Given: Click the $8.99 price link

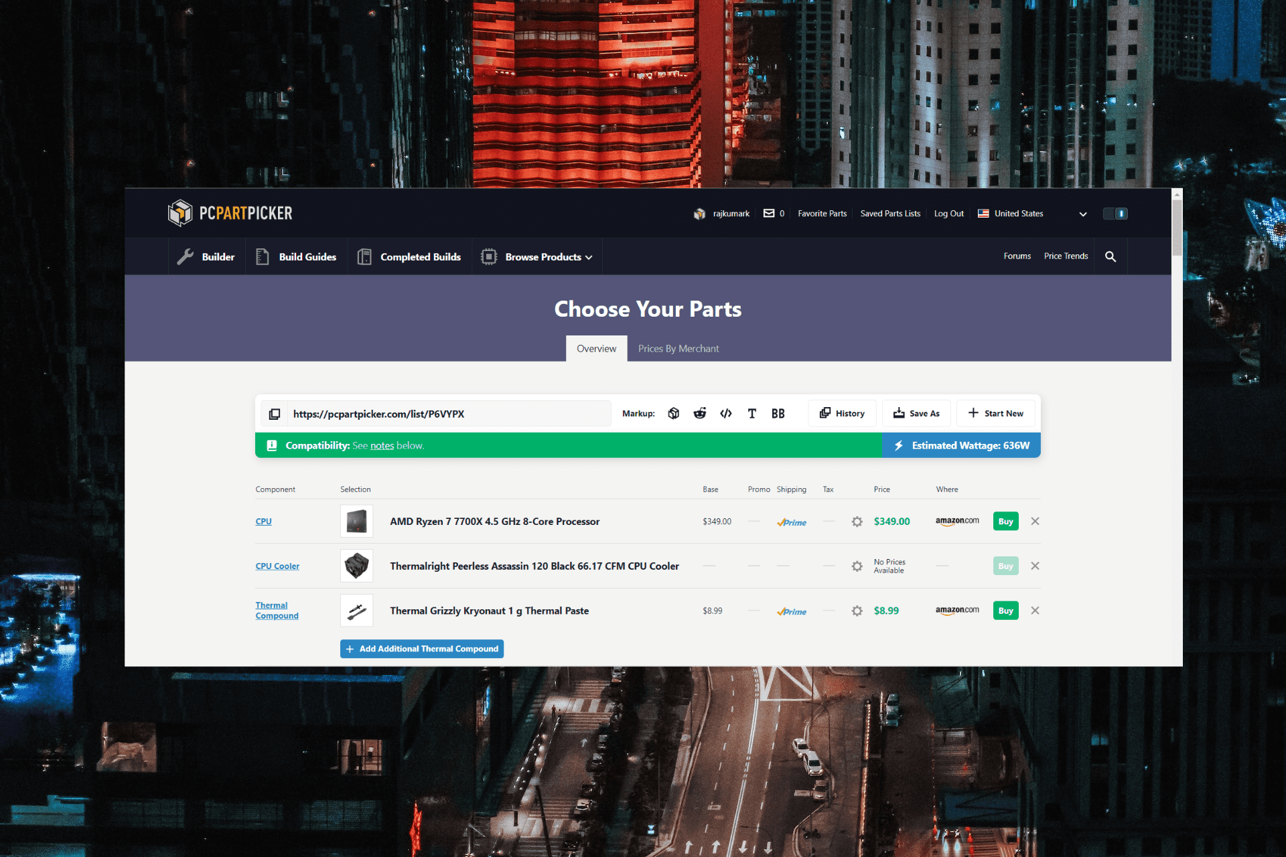Looking at the screenshot, I should 886,611.
